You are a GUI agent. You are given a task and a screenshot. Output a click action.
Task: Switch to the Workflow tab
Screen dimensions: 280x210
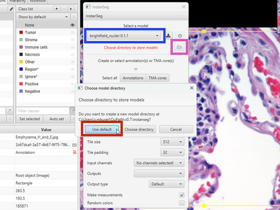tap(38, 1)
